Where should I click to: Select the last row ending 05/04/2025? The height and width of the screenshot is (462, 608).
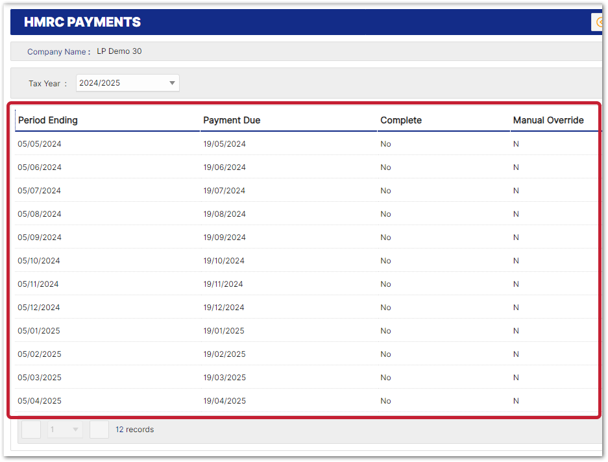[x=40, y=401]
